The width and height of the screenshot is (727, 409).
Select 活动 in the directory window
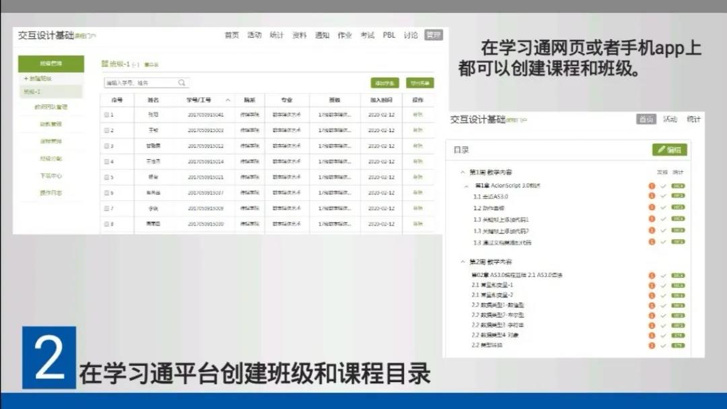click(670, 119)
